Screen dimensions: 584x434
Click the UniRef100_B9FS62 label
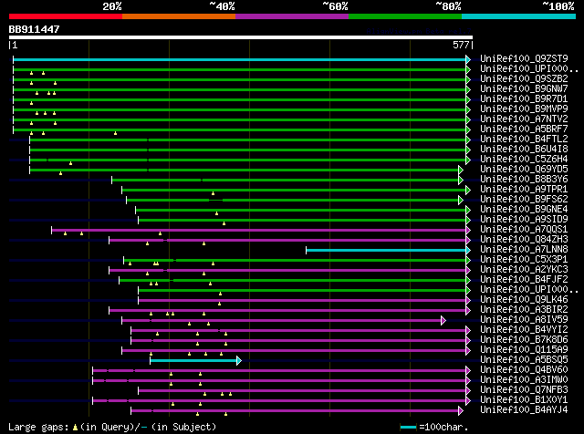click(524, 200)
